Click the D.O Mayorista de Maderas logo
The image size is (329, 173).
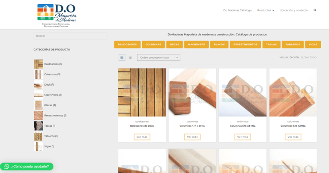click(x=57, y=15)
